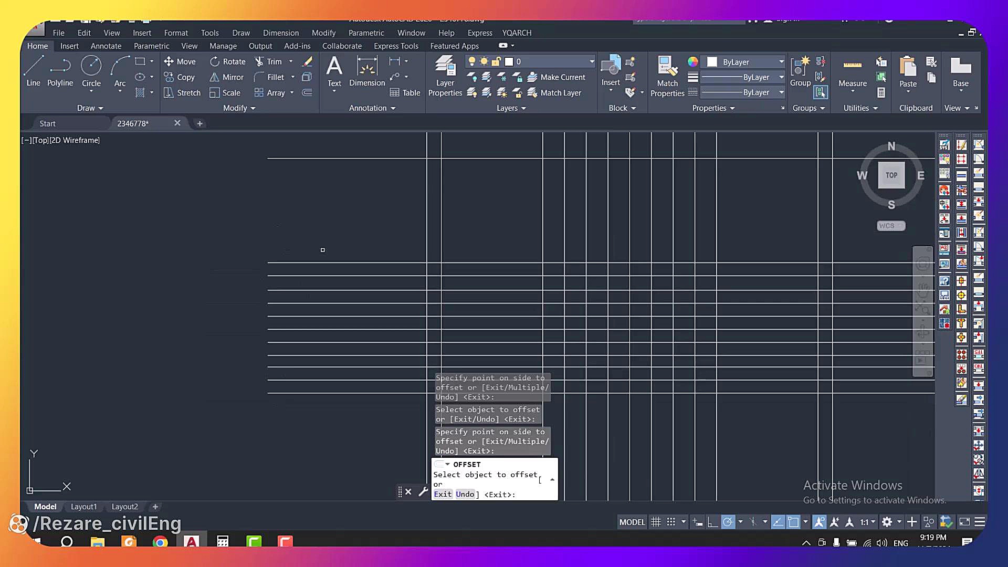Toggle polar tracking in status bar
Screen dimensions: 1008x567
(x=728, y=522)
